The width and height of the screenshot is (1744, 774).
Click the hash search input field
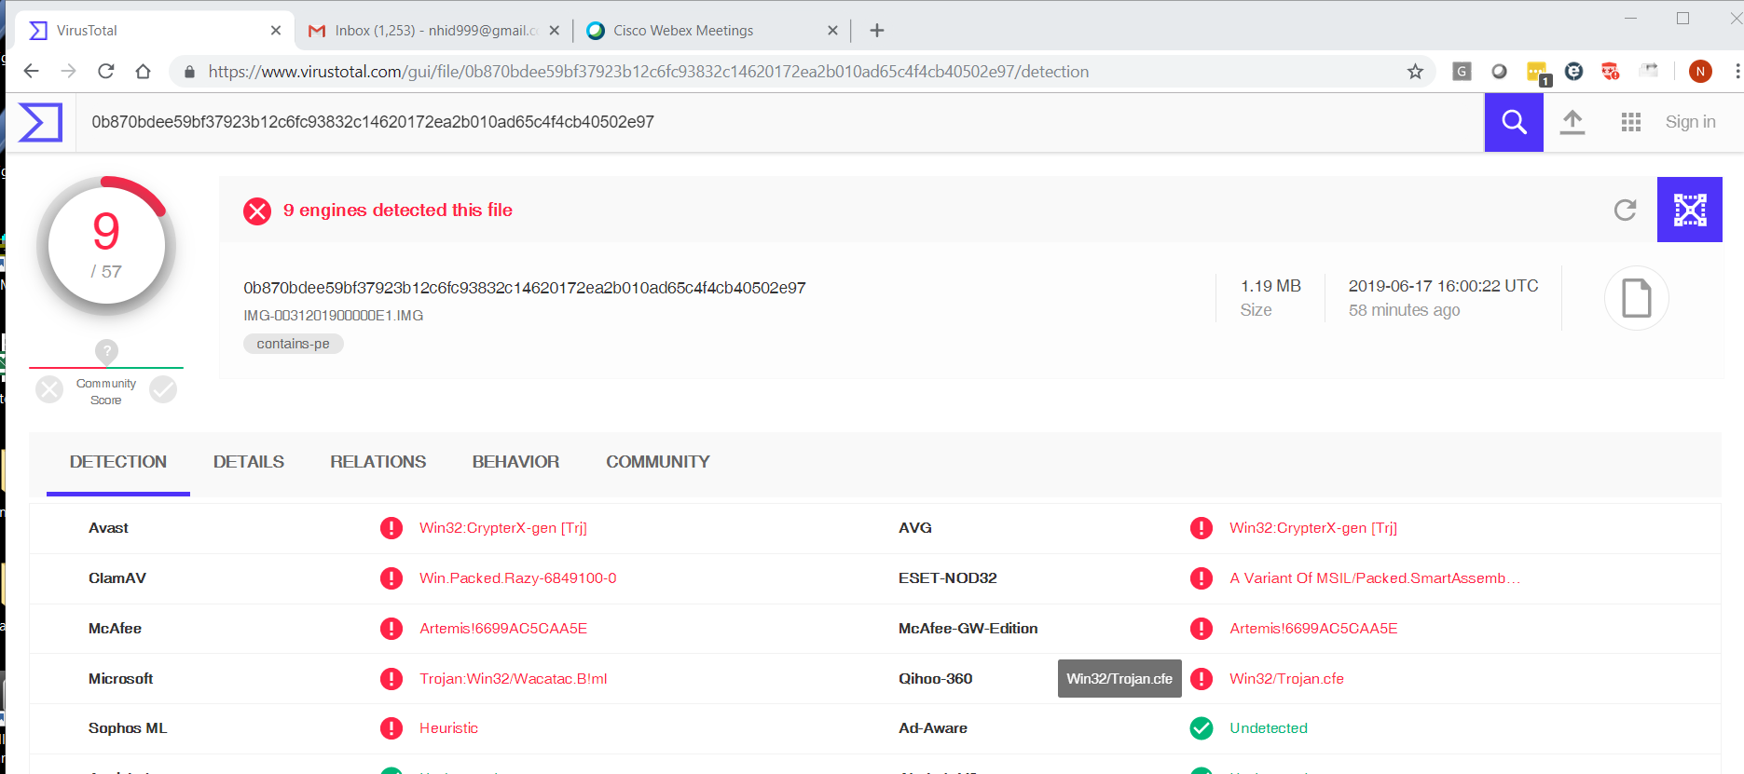pyautogui.click(x=746, y=122)
